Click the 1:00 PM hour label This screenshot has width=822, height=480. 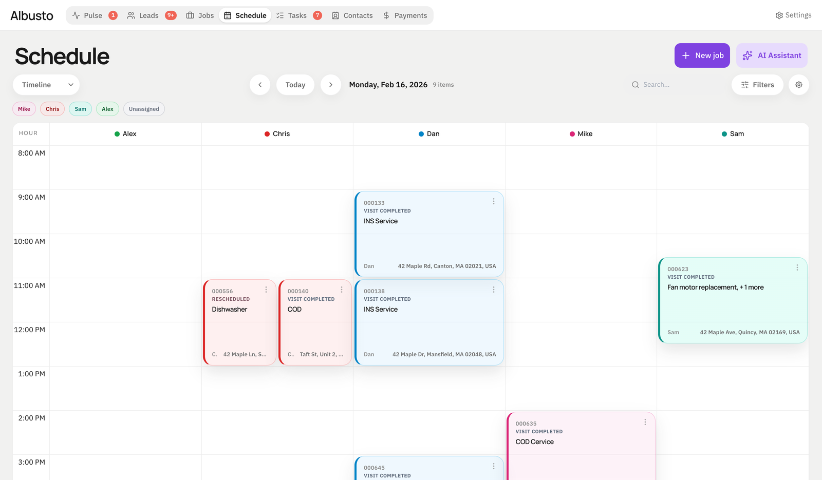pyautogui.click(x=31, y=374)
